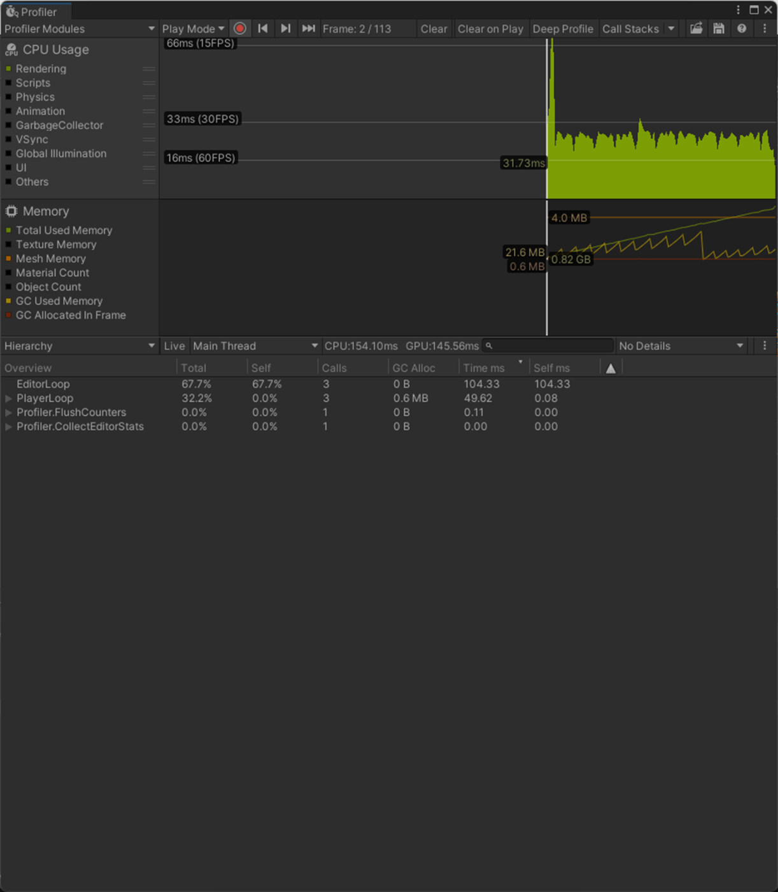Click the Load profiler data icon
Image resolution: width=778 pixels, height=892 pixels.
[x=697, y=29]
